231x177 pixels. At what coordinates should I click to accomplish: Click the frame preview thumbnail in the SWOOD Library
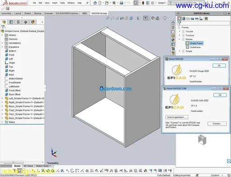(202, 140)
